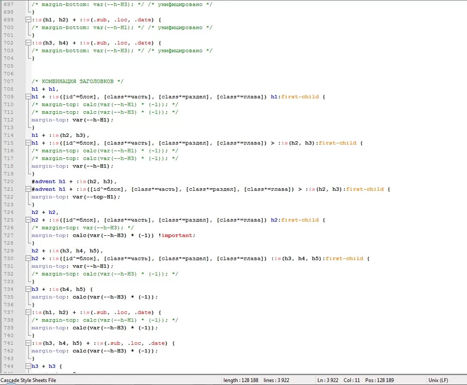Collapse the fold marker at line 741
Image resolution: width=467 pixels, height=385 pixels.
tap(28, 343)
